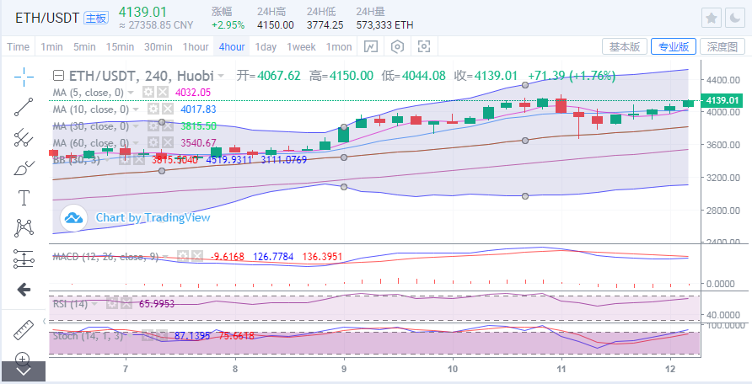Switch to Time interval view

click(19, 46)
